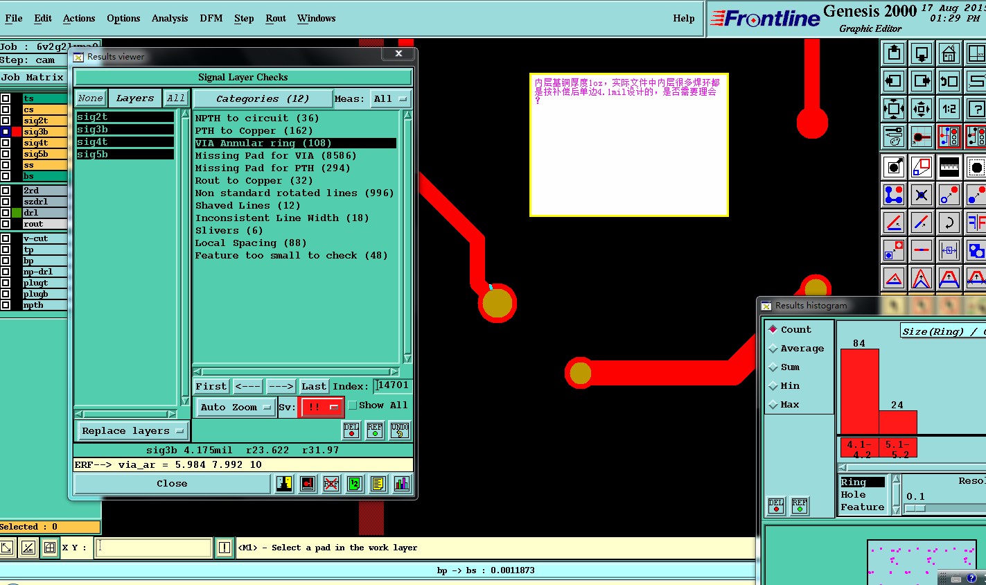
Task: Click the black-yellow faces icon
Action: coord(284,483)
